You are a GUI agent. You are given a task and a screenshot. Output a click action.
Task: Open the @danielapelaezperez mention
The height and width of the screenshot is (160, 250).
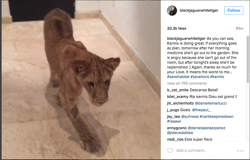(206, 128)
